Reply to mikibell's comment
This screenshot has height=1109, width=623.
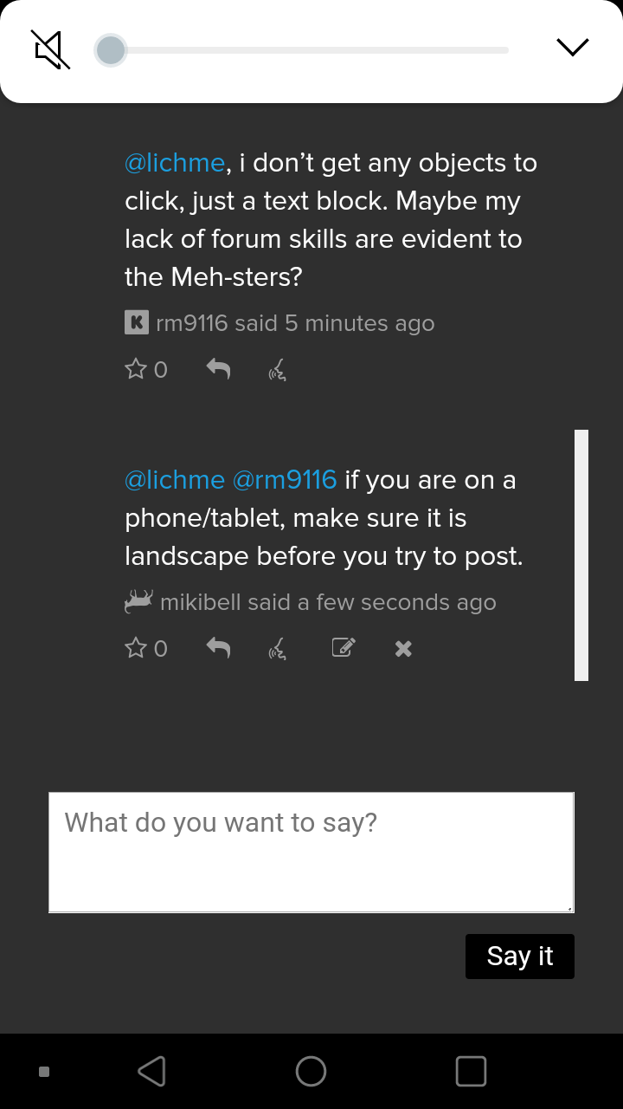point(218,649)
